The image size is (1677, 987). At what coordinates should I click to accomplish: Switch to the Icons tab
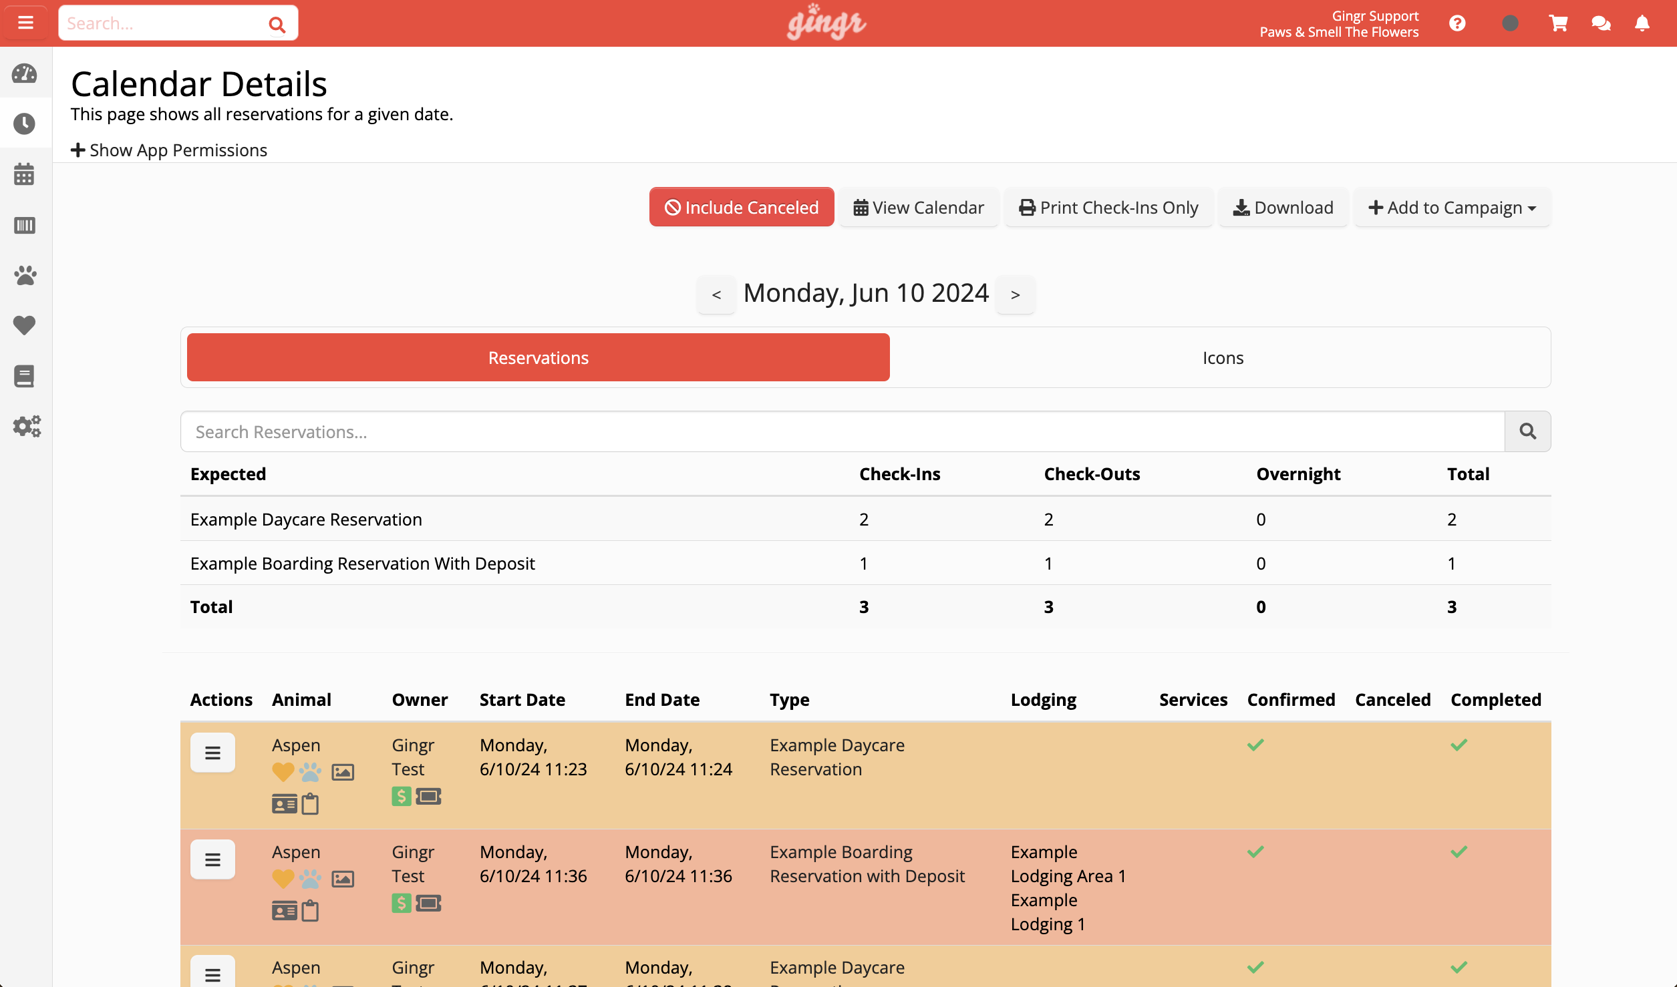point(1222,357)
